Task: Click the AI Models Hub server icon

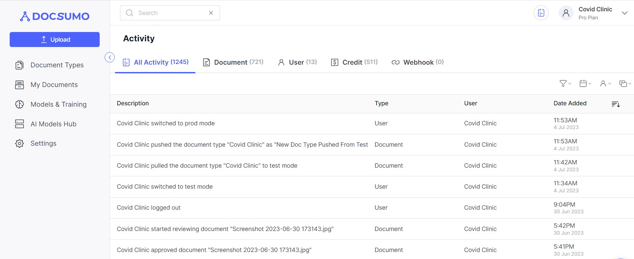Action: coord(20,124)
